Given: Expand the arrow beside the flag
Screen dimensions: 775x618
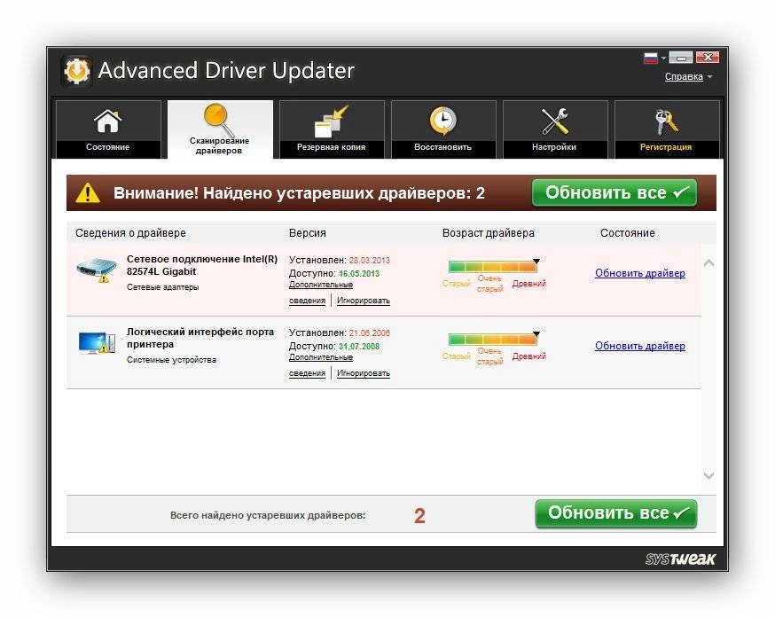Looking at the screenshot, I should (663, 59).
